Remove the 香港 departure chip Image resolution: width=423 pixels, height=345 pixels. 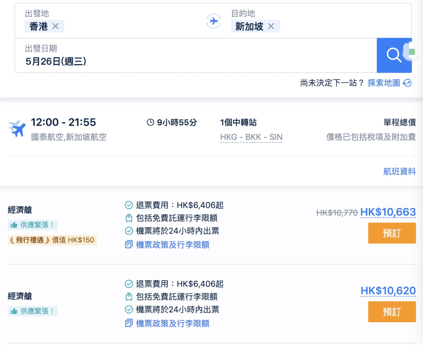(x=55, y=26)
